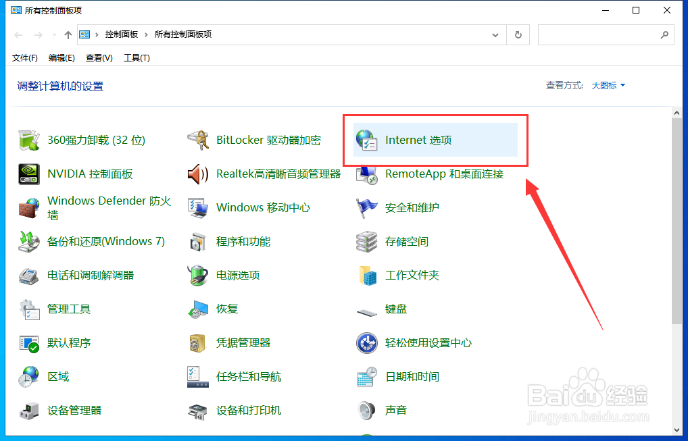This screenshot has width=688, height=441.
Task: Open 安全和维护 flag icon
Action: point(367,208)
